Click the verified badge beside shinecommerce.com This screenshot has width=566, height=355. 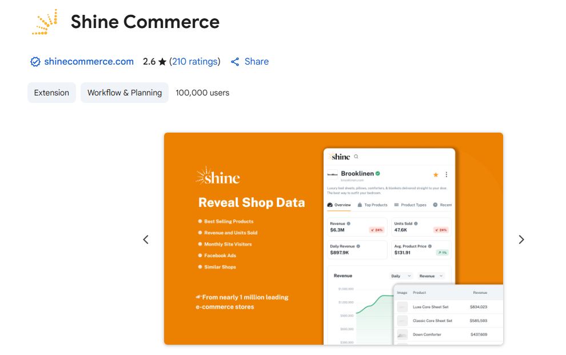click(x=35, y=62)
